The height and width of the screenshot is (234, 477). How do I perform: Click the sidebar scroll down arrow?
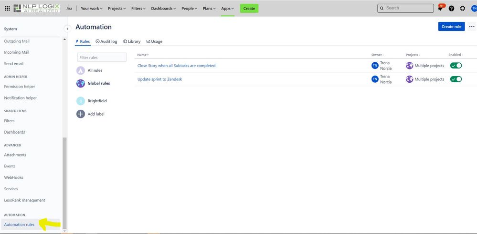click(64, 231)
